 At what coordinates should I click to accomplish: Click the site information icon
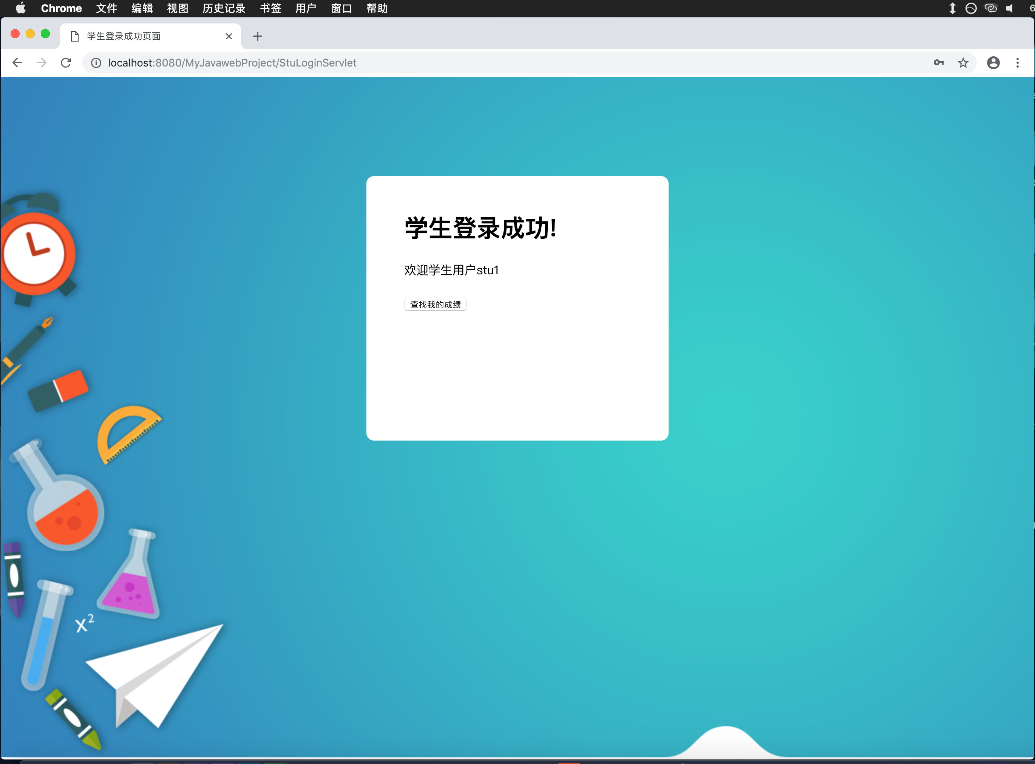[96, 63]
